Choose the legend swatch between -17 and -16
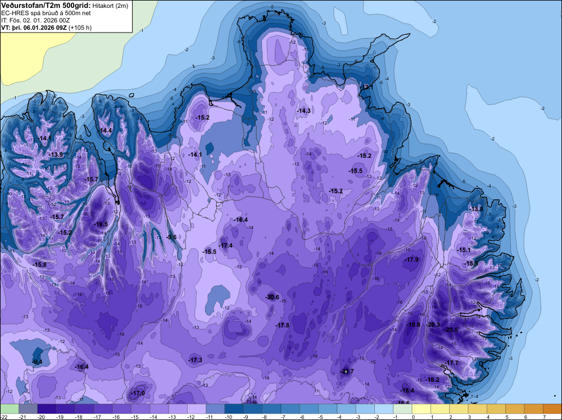This screenshot has width=562, height=420. pyautogui.click(x=103, y=409)
